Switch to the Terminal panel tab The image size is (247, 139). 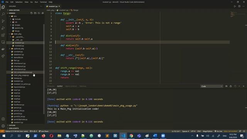click(83, 86)
